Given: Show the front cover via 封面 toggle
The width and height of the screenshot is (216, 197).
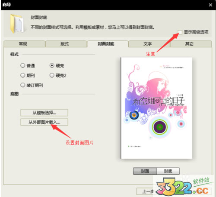Looking at the screenshot, I should pyautogui.click(x=145, y=171).
